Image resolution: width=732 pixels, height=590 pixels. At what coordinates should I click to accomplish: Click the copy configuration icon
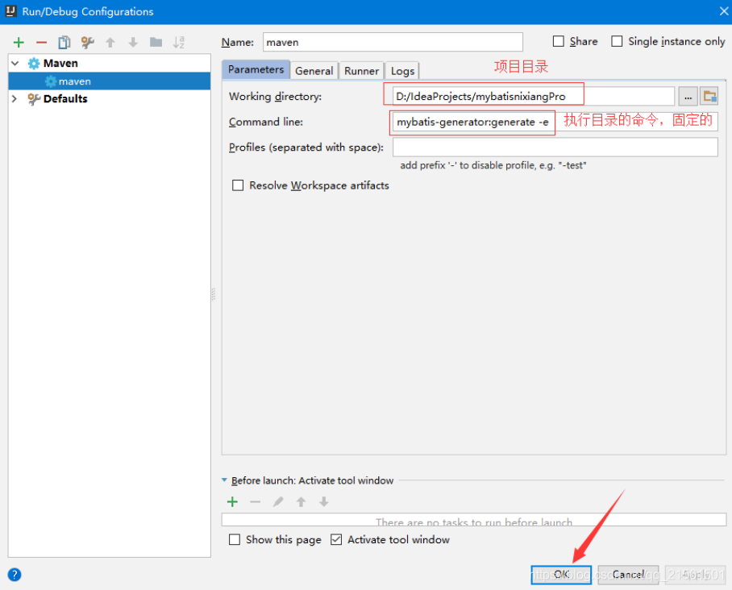click(x=64, y=43)
